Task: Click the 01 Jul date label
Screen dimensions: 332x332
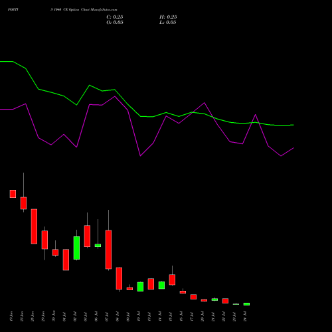Action: 64,316
